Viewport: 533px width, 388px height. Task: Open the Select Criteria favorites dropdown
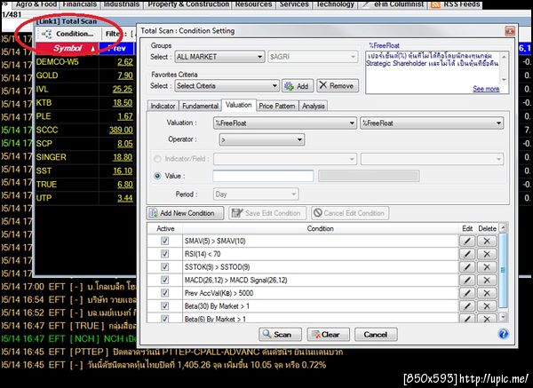pos(227,86)
